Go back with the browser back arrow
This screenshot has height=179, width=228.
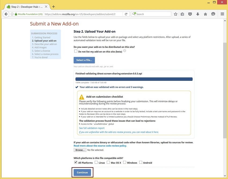(6, 14)
